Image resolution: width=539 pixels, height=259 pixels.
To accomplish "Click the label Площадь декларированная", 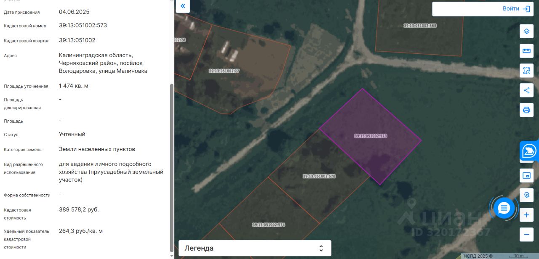I will click(x=22, y=104).
